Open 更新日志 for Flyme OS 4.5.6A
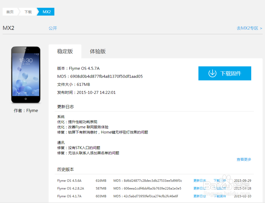 coord(200,181)
